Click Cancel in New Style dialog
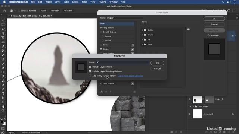239x134 pixels. point(157,68)
